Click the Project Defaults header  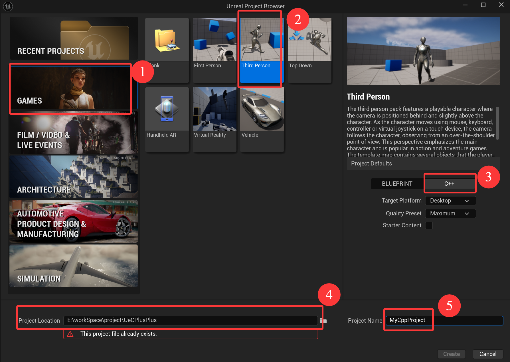click(x=423, y=163)
